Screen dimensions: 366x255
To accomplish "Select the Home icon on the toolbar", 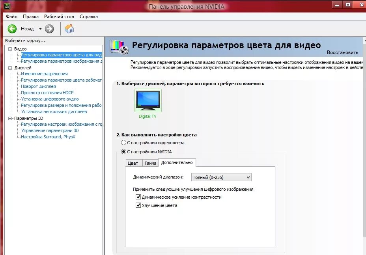I will pos(69,28).
